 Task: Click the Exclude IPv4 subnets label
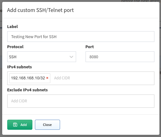[27, 90]
